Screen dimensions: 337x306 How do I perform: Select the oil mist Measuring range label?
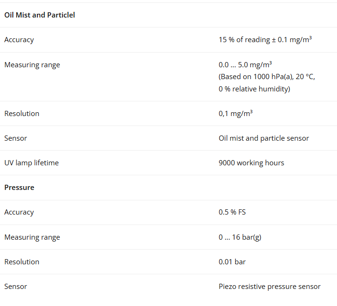[x=32, y=65]
